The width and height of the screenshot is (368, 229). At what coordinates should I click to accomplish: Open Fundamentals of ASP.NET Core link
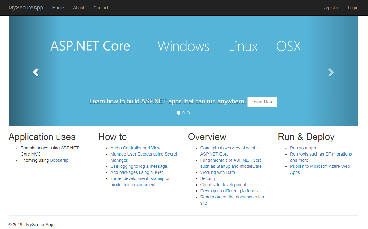(231, 163)
